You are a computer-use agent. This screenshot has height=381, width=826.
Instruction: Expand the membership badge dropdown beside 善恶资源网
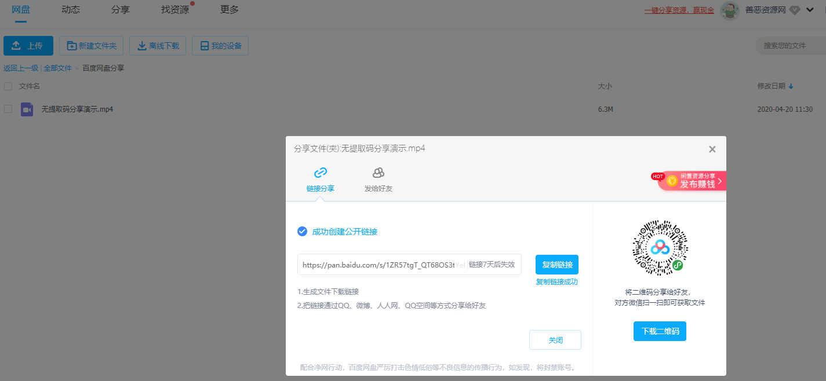click(x=795, y=10)
